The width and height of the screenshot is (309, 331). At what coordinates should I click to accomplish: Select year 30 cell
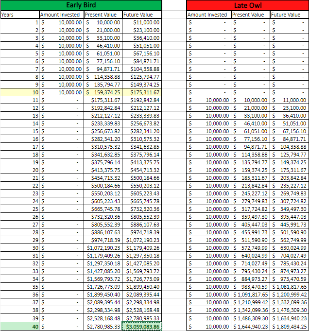click(x=20, y=248)
